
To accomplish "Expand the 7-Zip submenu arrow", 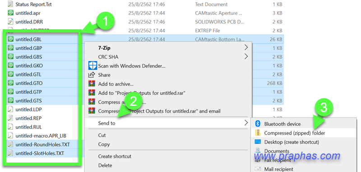I will (x=246, y=48).
